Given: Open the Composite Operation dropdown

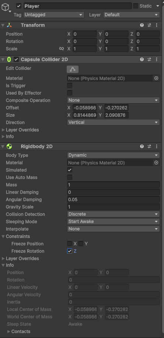Looking at the screenshot, I should 114,100.
